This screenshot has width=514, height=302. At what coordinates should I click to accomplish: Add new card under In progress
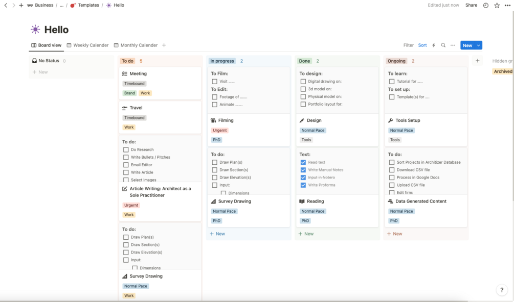pyautogui.click(x=217, y=234)
